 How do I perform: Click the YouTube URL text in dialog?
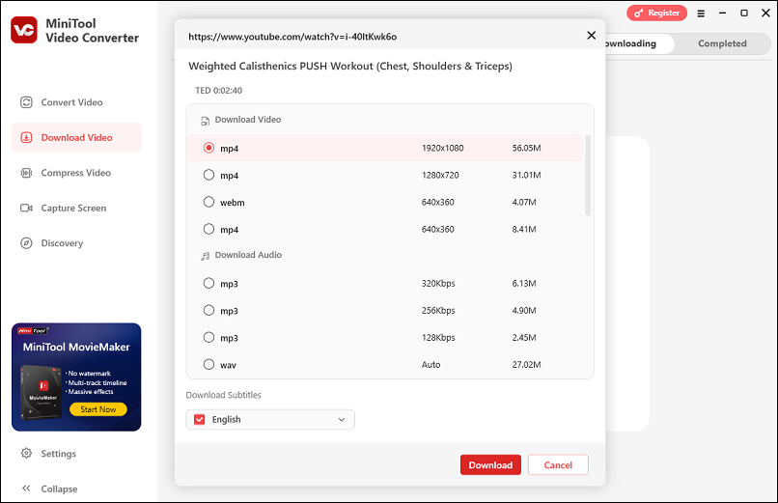[292, 37]
